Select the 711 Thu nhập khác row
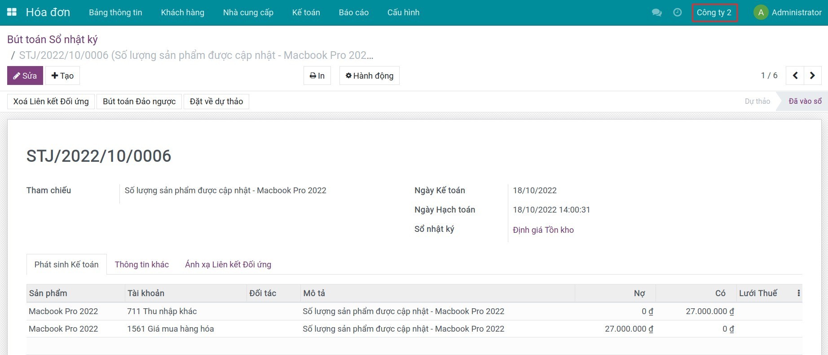This screenshot has width=828, height=355. (162, 311)
